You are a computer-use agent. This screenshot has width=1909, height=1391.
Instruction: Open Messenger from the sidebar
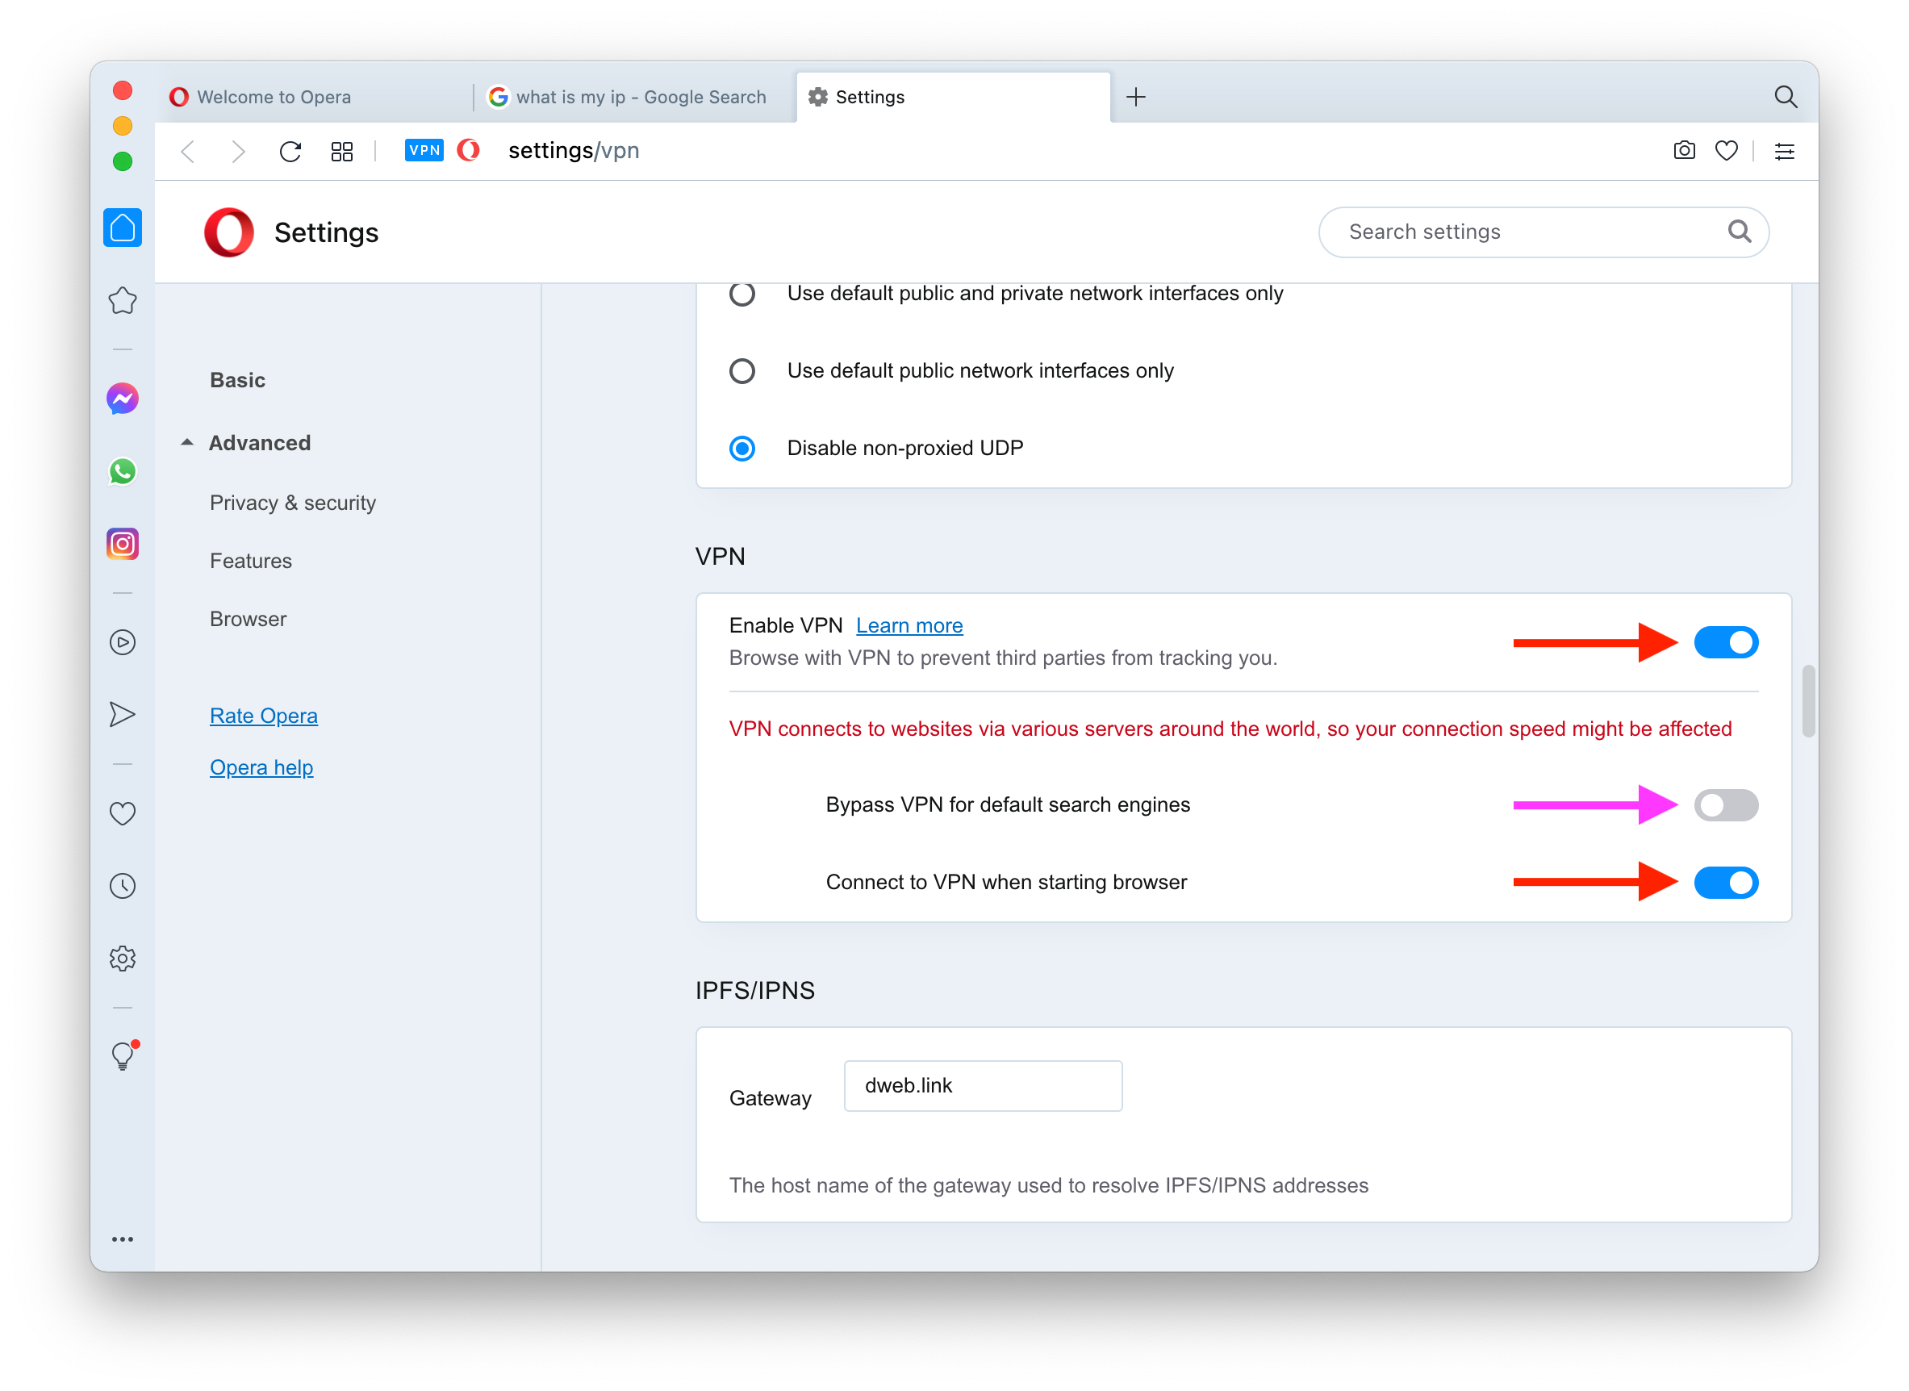click(122, 399)
